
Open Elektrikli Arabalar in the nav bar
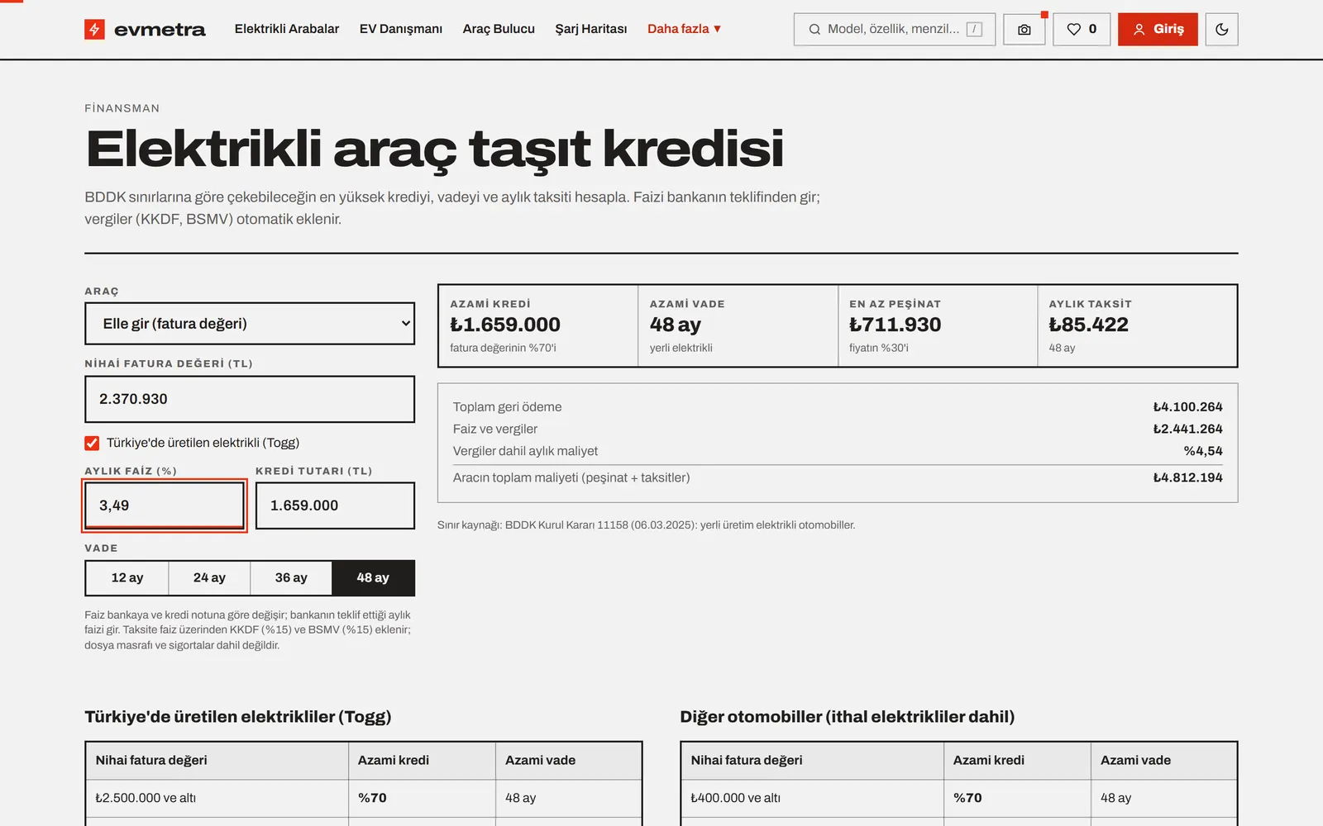287,29
